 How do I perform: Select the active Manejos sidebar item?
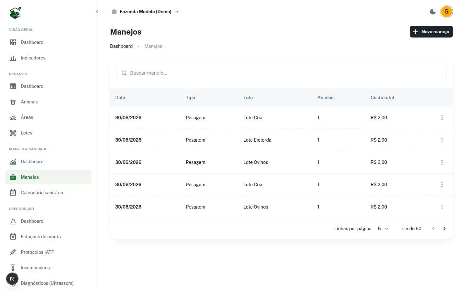(49, 177)
